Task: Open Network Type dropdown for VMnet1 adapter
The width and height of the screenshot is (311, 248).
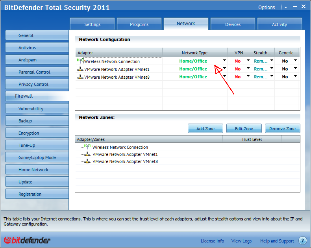Action: click(x=224, y=68)
